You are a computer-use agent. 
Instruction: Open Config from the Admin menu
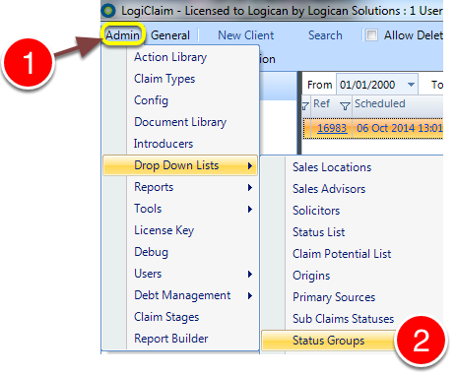click(x=180, y=100)
